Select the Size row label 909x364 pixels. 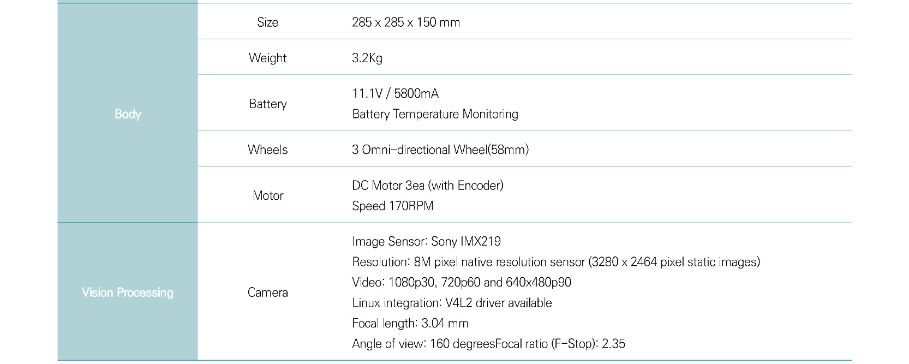click(x=268, y=22)
